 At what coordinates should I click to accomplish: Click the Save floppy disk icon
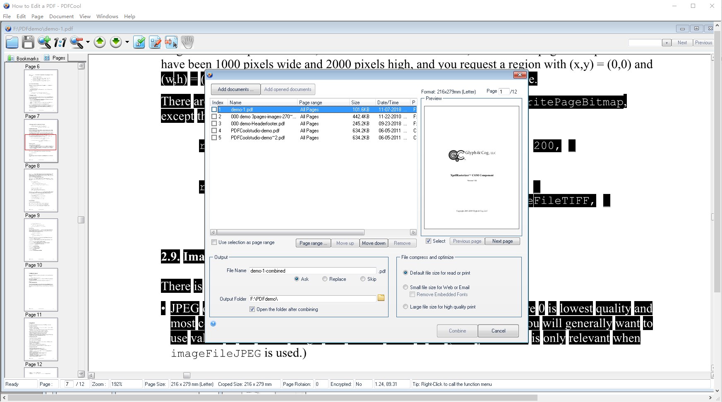tap(28, 42)
